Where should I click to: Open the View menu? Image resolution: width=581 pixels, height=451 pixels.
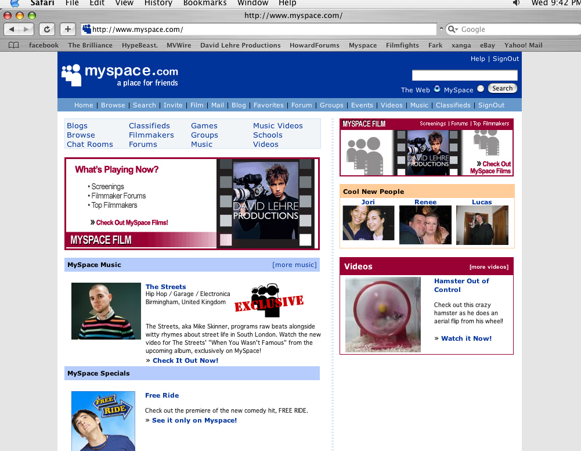click(x=124, y=3)
